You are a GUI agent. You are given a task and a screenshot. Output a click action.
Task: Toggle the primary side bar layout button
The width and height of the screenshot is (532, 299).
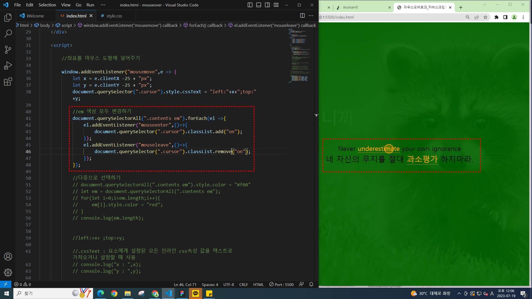[x=250, y=5]
